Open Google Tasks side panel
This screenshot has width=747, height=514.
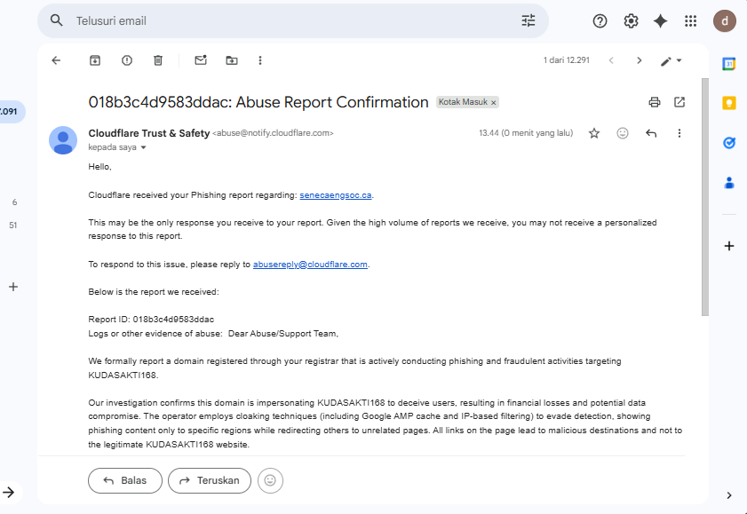point(729,142)
